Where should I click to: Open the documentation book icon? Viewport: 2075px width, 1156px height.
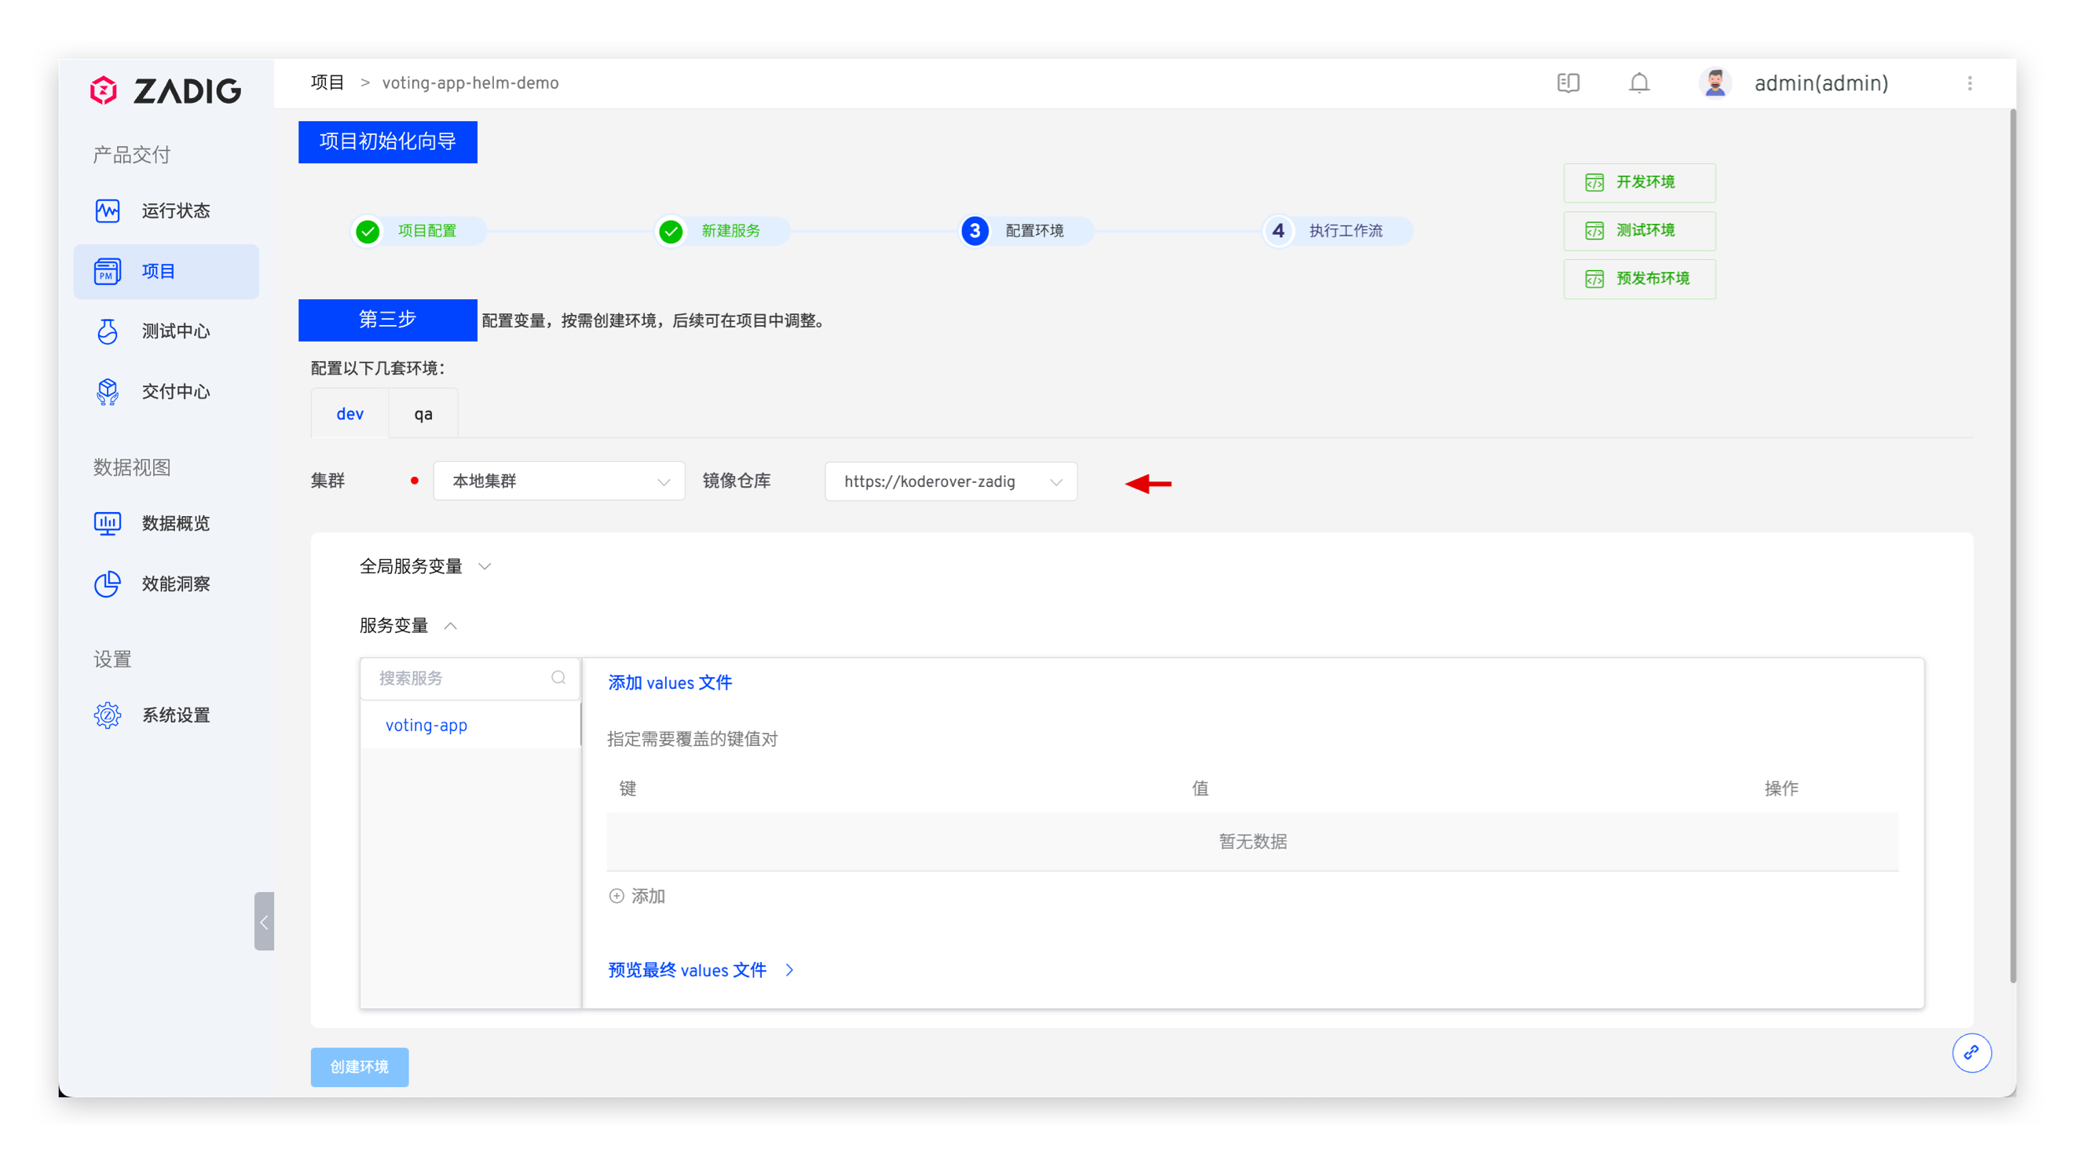coord(1568,83)
